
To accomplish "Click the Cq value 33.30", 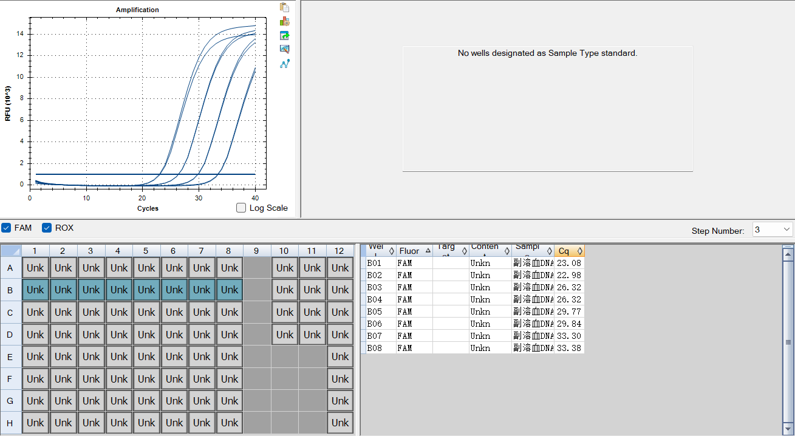I will tap(569, 336).
